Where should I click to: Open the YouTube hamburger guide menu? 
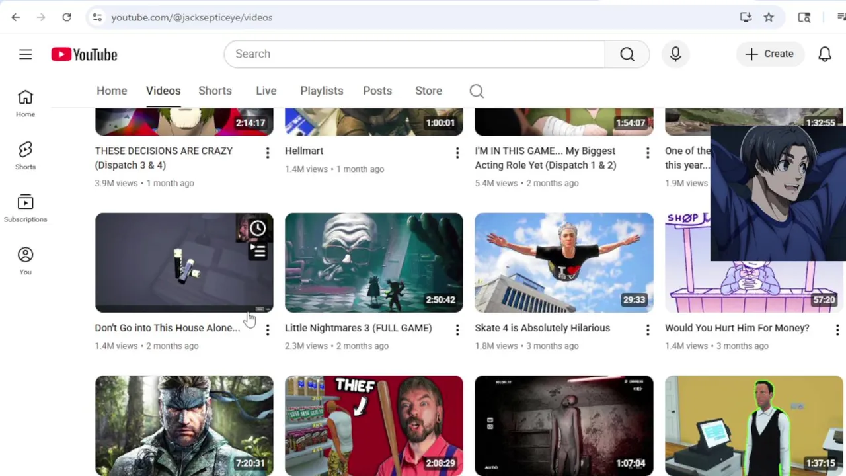(25, 54)
